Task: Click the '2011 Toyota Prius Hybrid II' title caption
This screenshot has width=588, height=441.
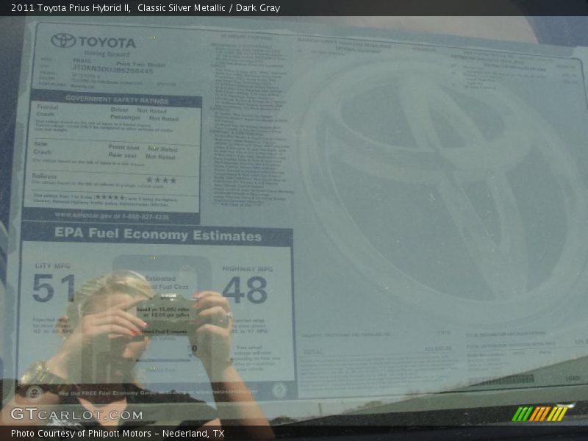Action: [71, 8]
